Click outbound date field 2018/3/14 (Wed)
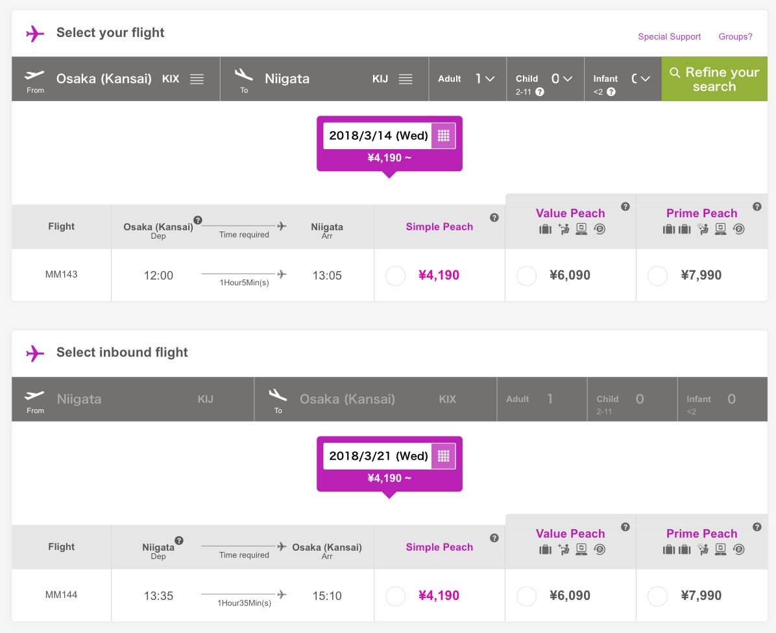The image size is (776, 633). [x=378, y=136]
